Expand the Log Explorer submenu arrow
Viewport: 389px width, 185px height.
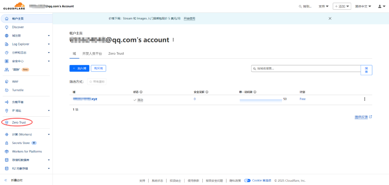tap(49, 44)
